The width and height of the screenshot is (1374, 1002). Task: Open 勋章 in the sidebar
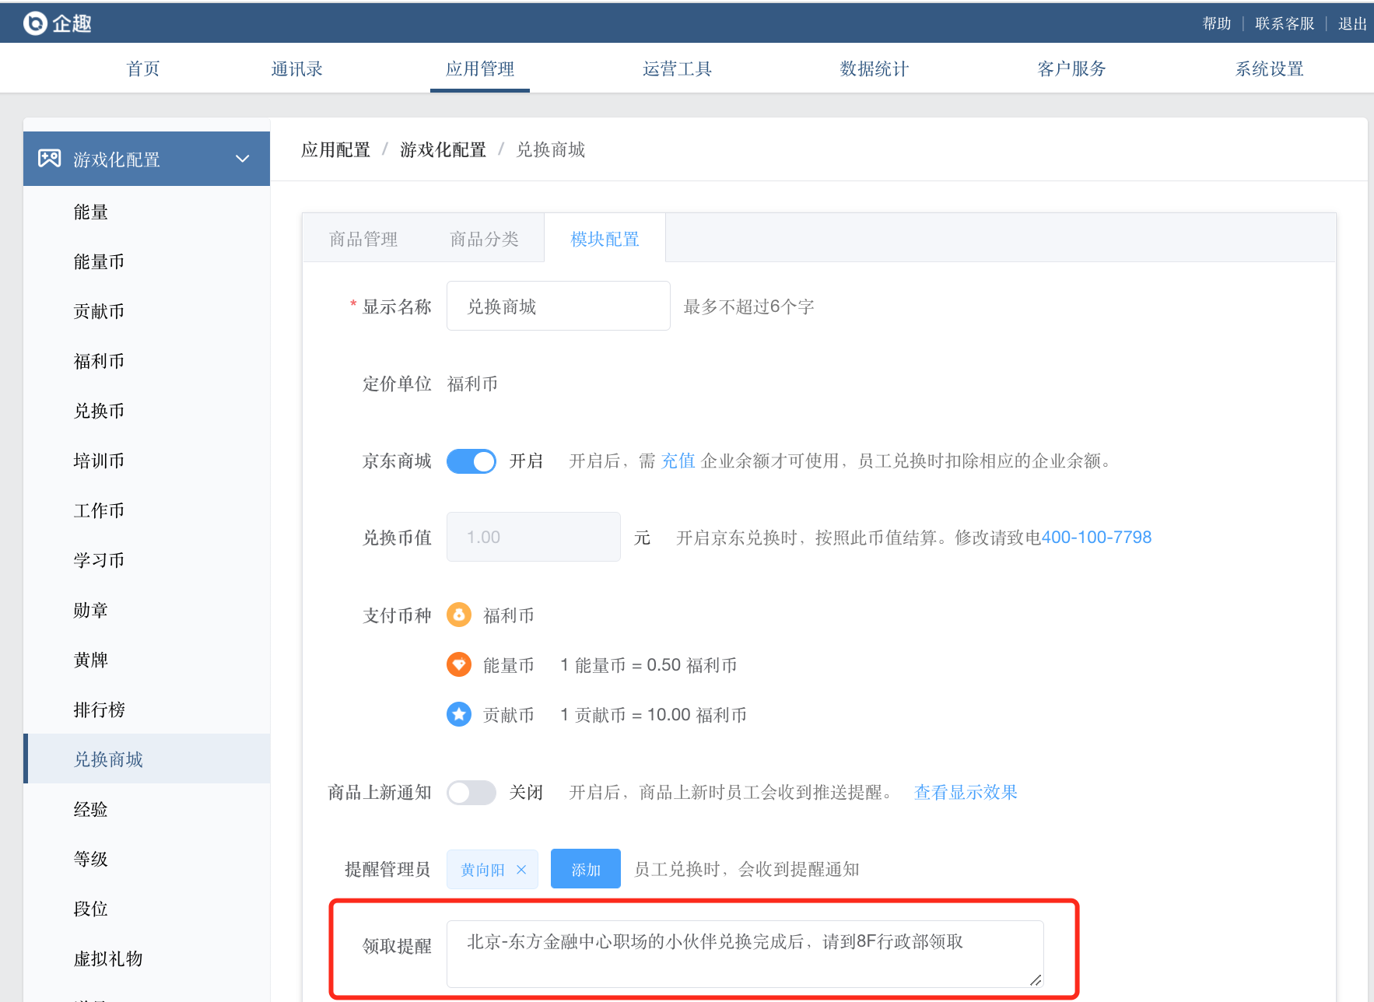pos(91,610)
